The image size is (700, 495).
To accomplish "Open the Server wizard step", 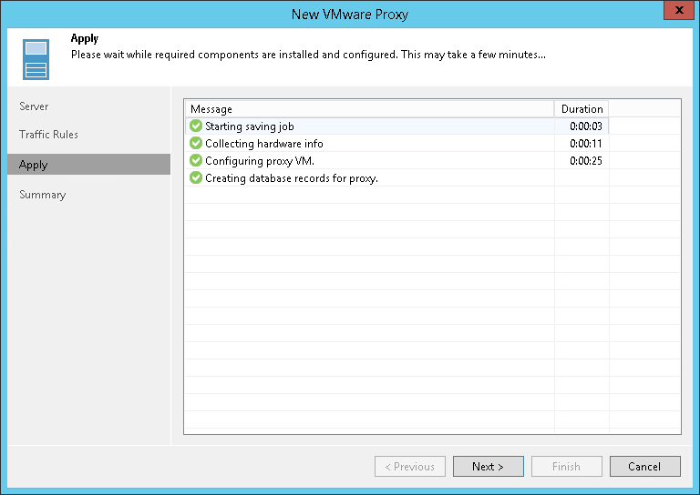I will [35, 106].
